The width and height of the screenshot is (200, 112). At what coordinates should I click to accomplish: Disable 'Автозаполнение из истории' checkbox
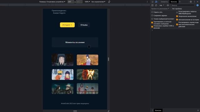click(x=177, y=20)
